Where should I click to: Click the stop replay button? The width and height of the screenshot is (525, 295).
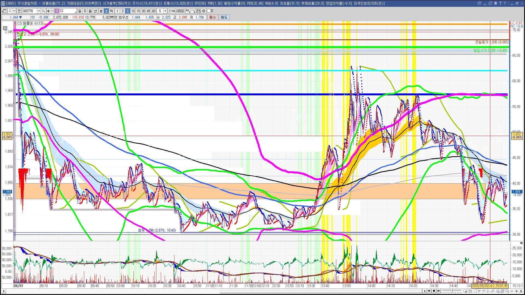[434, 291]
